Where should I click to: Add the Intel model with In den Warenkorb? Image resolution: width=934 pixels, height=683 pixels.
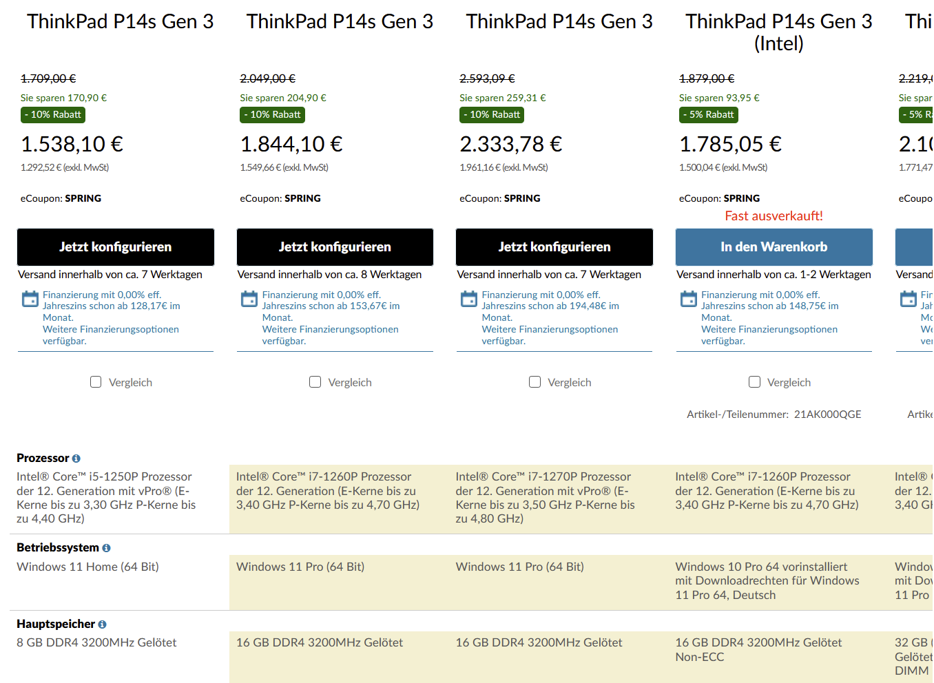pos(774,247)
